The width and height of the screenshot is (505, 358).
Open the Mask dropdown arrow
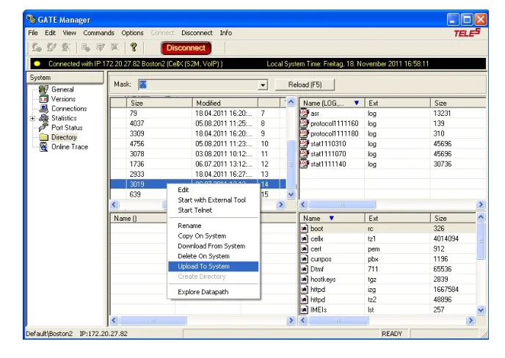(x=263, y=84)
